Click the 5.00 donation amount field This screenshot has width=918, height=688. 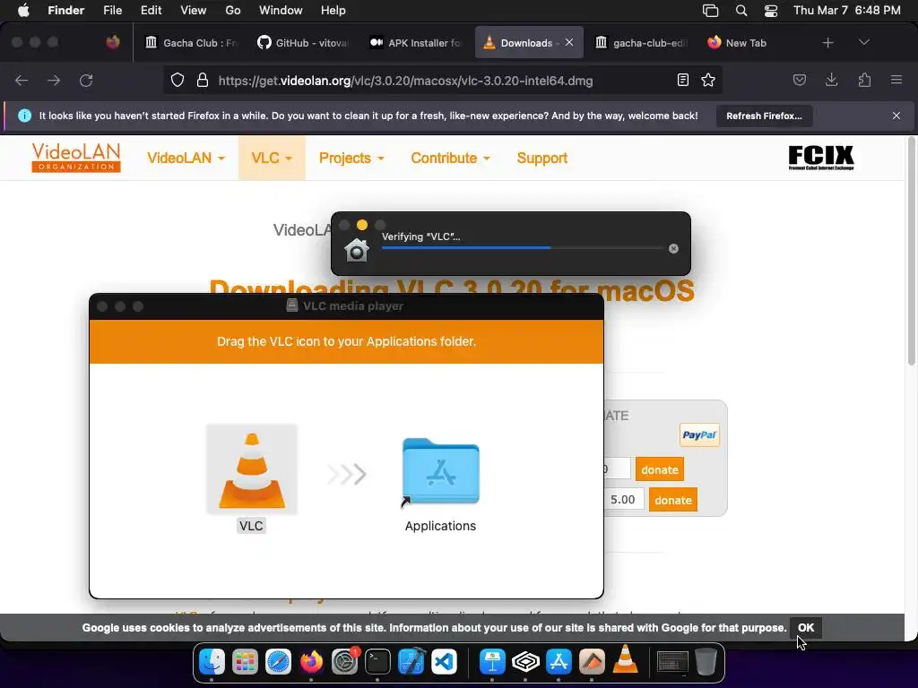tap(624, 500)
